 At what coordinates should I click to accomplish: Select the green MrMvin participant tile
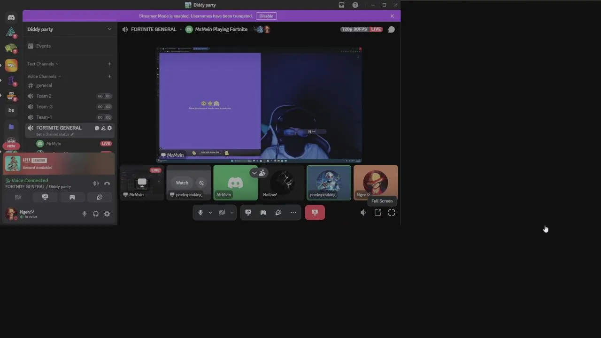pyautogui.click(x=235, y=183)
